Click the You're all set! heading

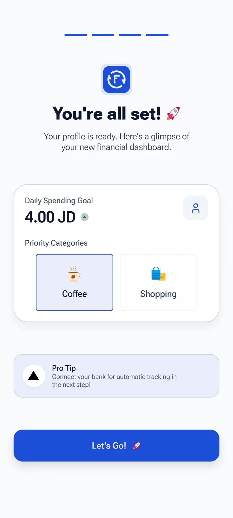click(x=107, y=114)
